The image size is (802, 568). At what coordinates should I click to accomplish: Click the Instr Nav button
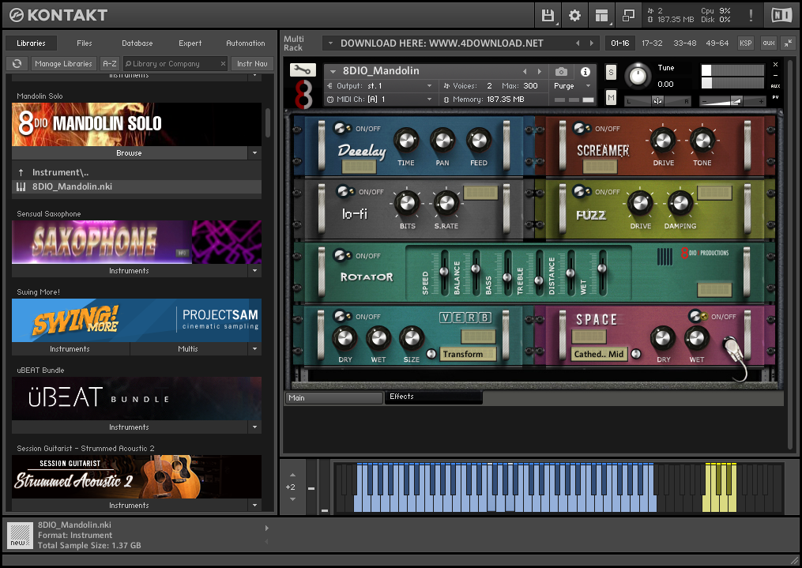tap(252, 64)
